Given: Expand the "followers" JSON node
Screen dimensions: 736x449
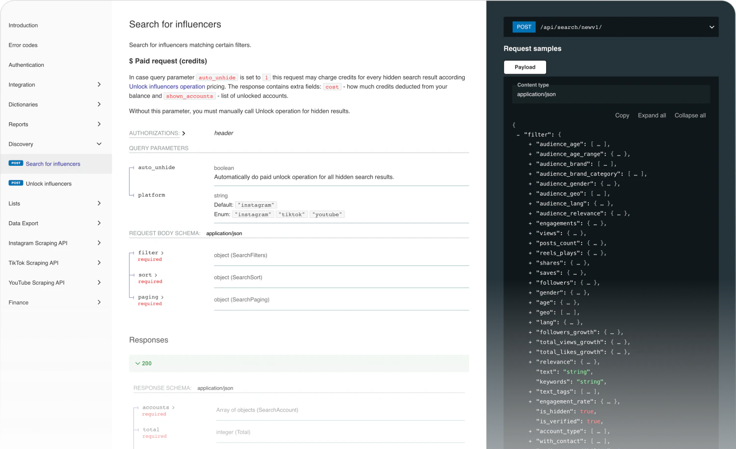Looking at the screenshot, I should pyautogui.click(x=530, y=283).
